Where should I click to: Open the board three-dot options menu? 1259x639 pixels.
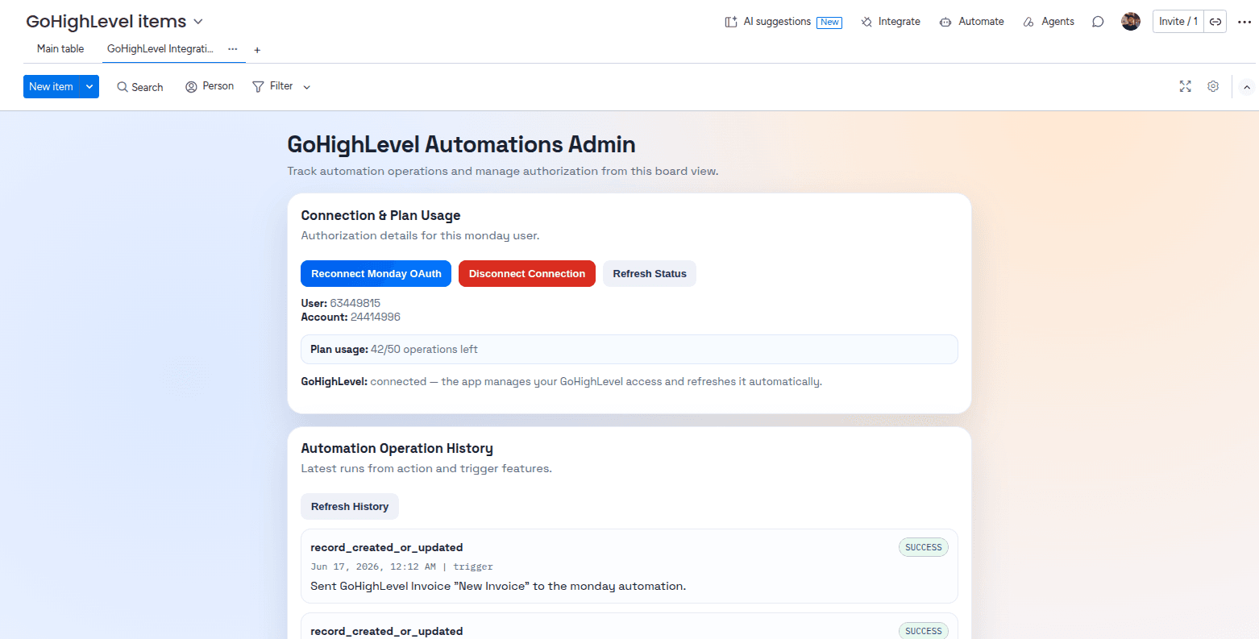(1244, 22)
